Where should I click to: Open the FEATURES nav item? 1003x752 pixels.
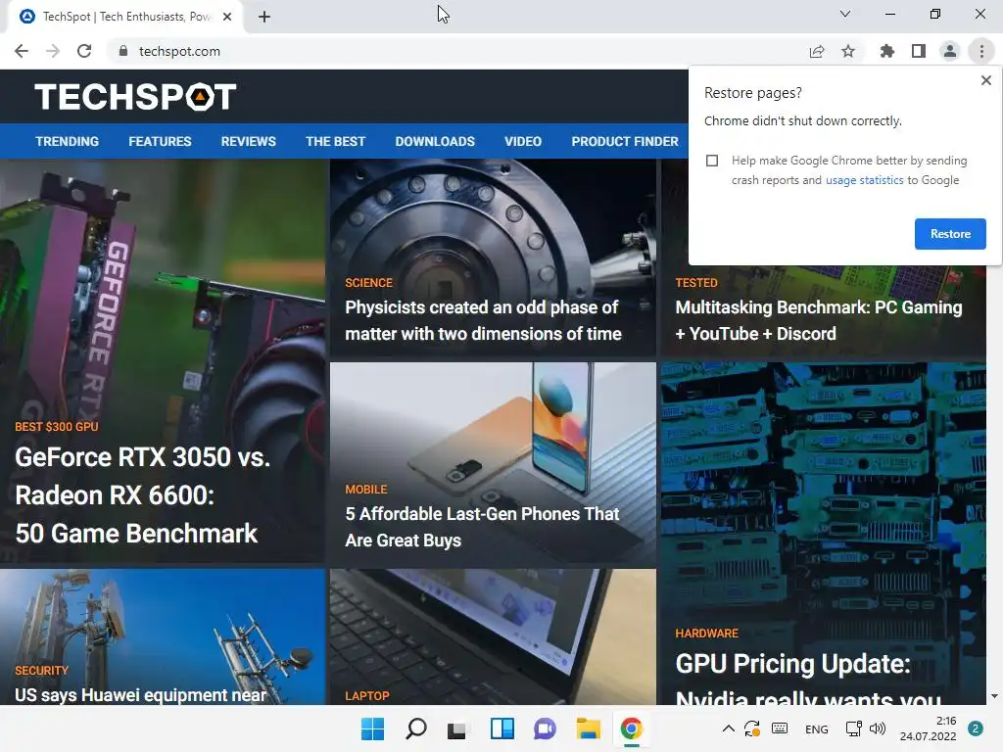click(160, 141)
